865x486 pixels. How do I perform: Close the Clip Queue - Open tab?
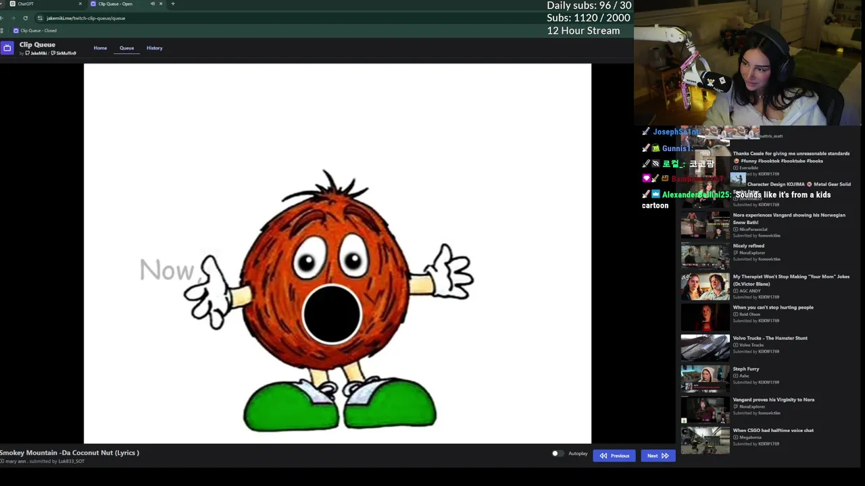tap(161, 4)
